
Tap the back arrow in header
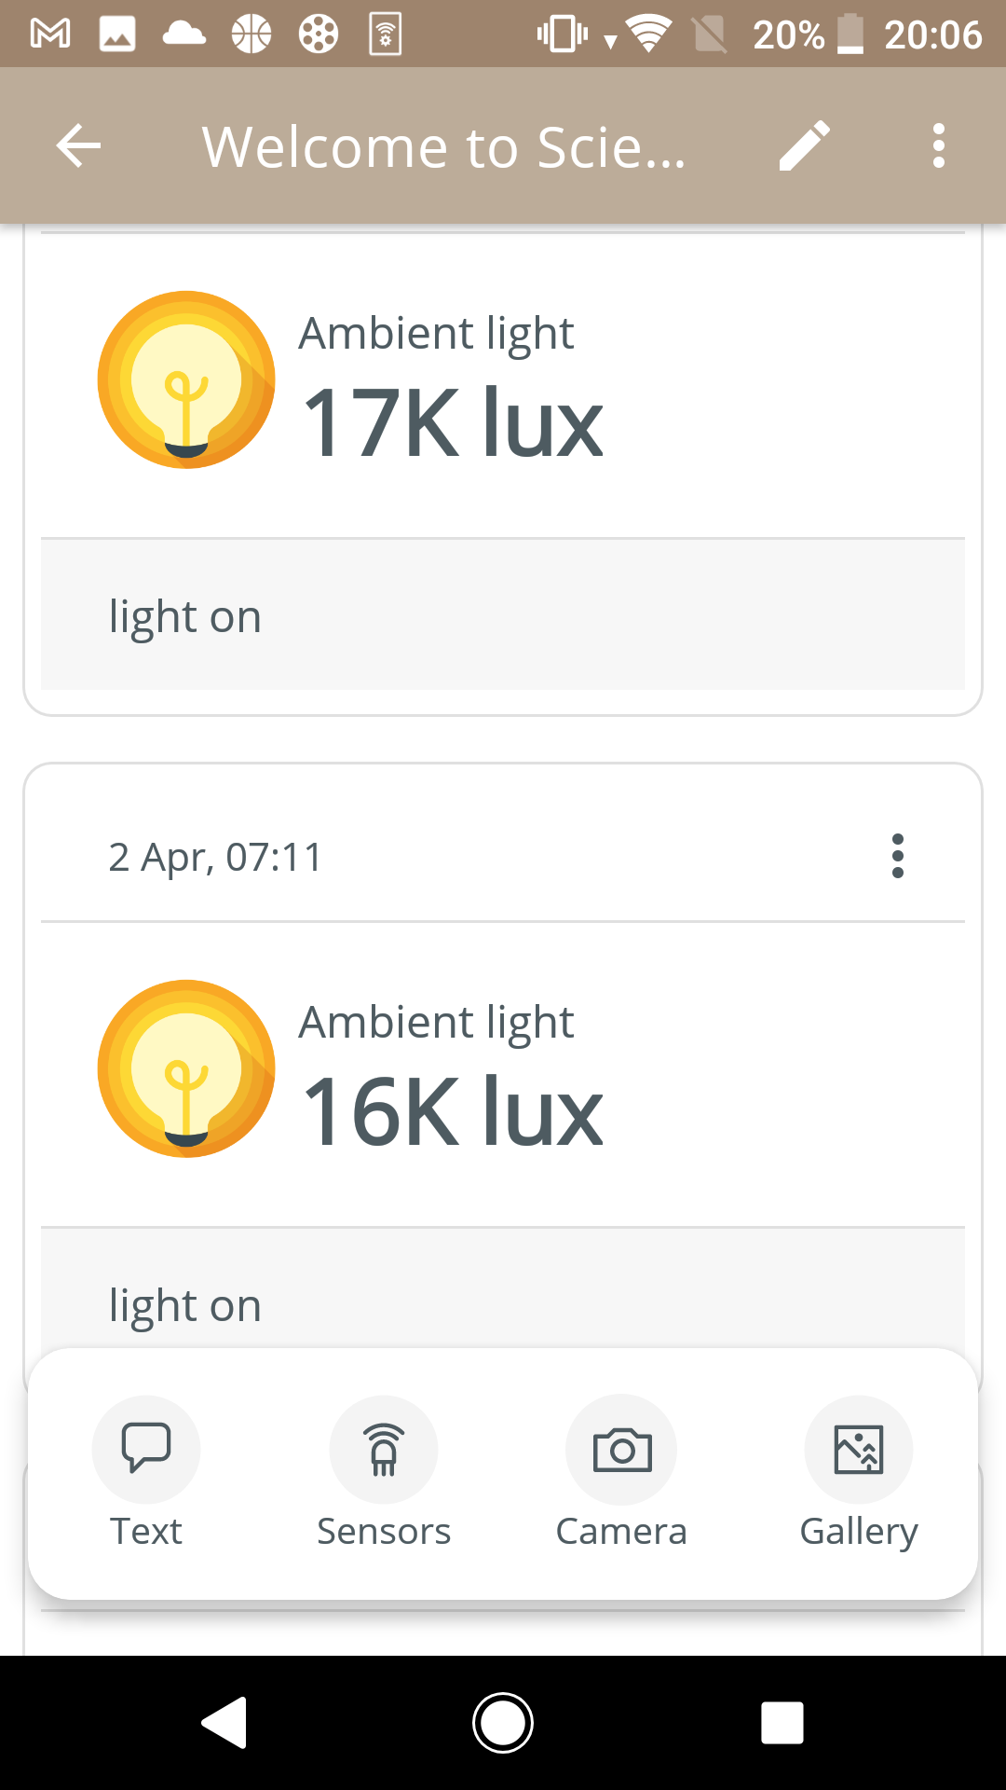click(x=78, y=146)
